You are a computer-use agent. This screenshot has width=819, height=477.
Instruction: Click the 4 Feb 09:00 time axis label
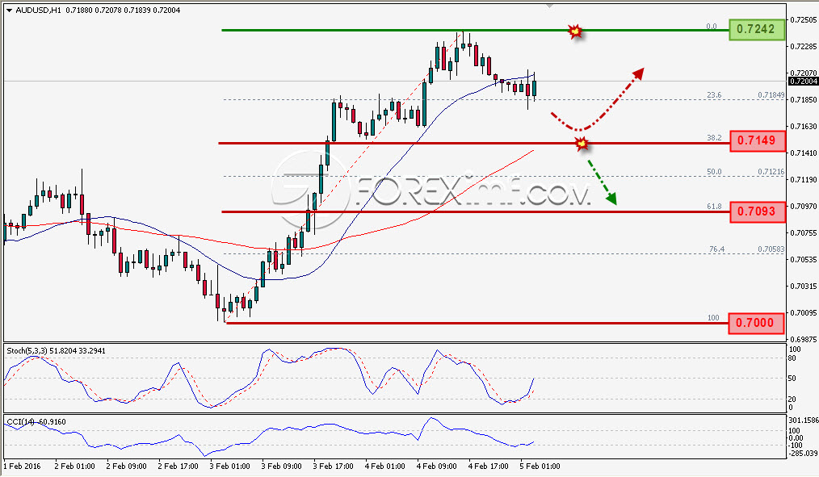pyautogui.click(x=437, y=466)
